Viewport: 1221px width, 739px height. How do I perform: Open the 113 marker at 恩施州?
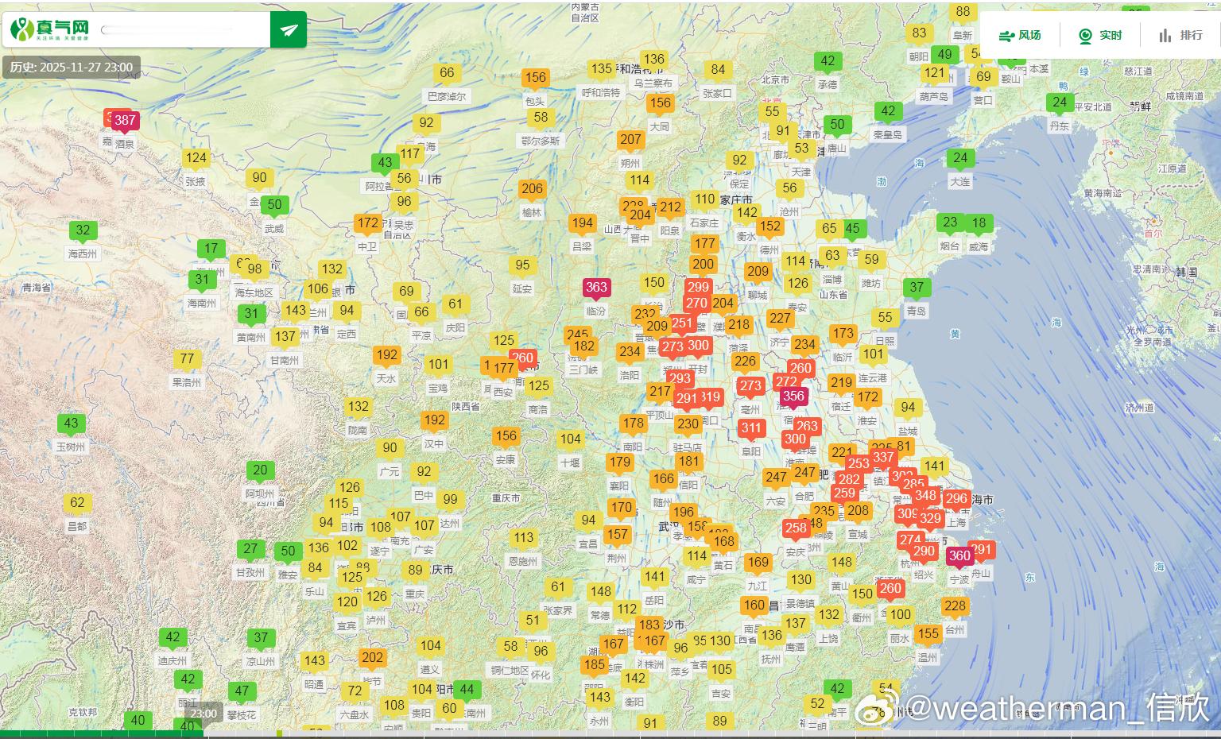(x=523, y=537)
